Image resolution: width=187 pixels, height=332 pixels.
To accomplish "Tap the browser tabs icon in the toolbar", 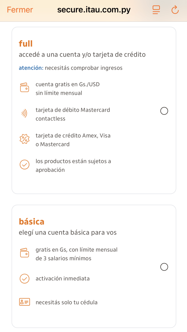I will [156, 10].
